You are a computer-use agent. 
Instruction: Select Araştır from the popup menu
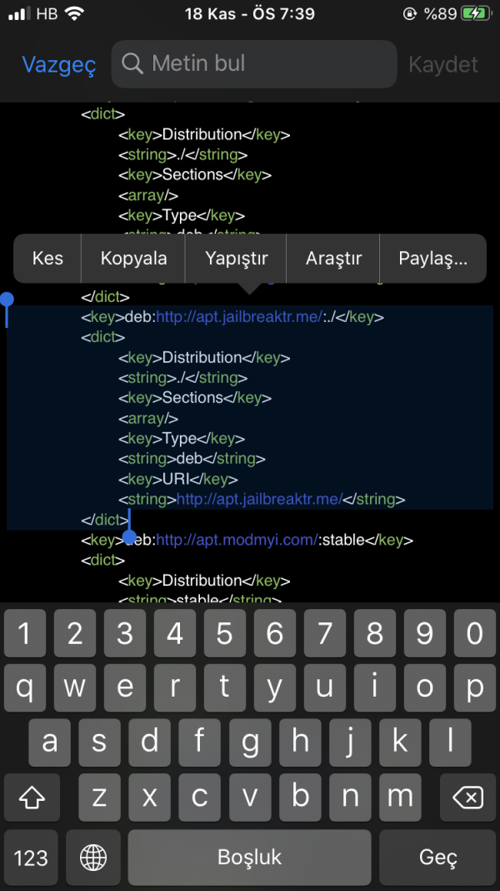pyautogui.click(x=333, y=258)
